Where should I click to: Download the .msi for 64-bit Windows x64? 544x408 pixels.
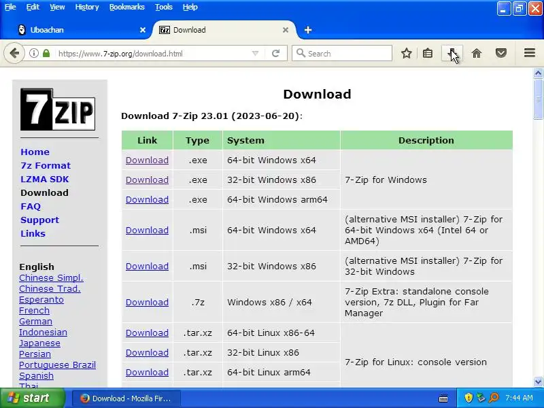click(x=147, y=231)
